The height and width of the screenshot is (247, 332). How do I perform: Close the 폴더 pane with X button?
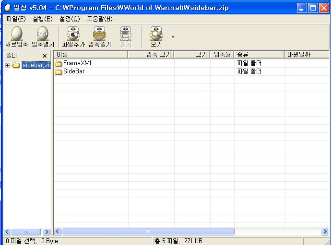click(x=45, y=56)
